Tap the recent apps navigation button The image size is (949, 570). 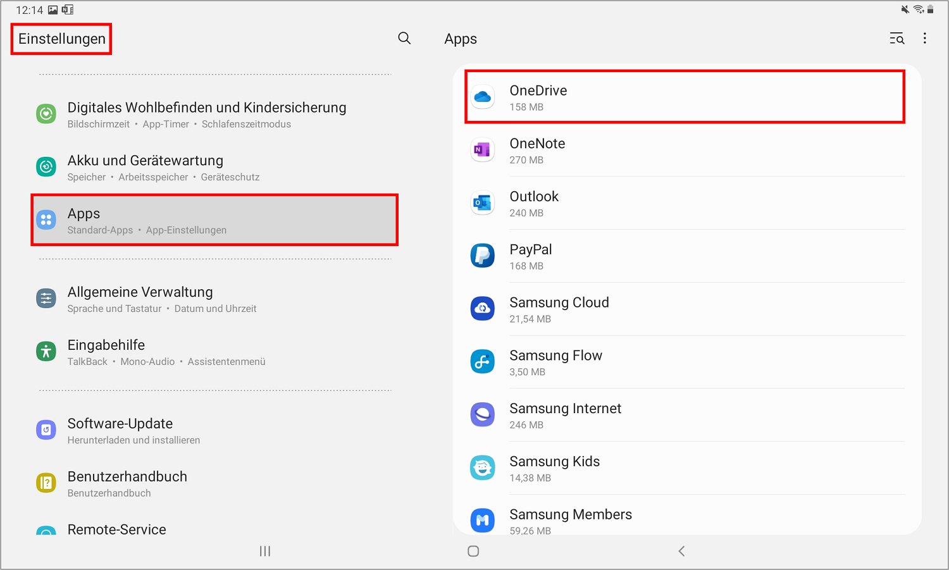[x=265, y=551]
